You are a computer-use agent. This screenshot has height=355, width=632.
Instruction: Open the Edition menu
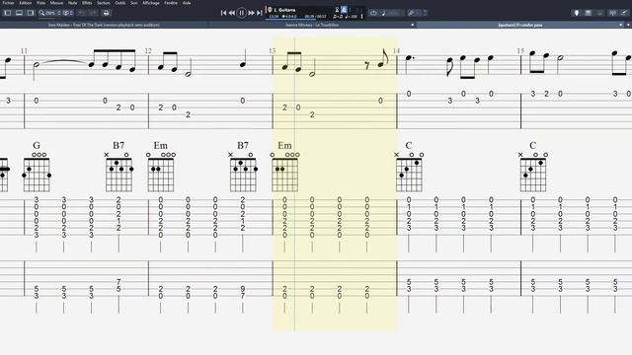click(x=25, y=3)
